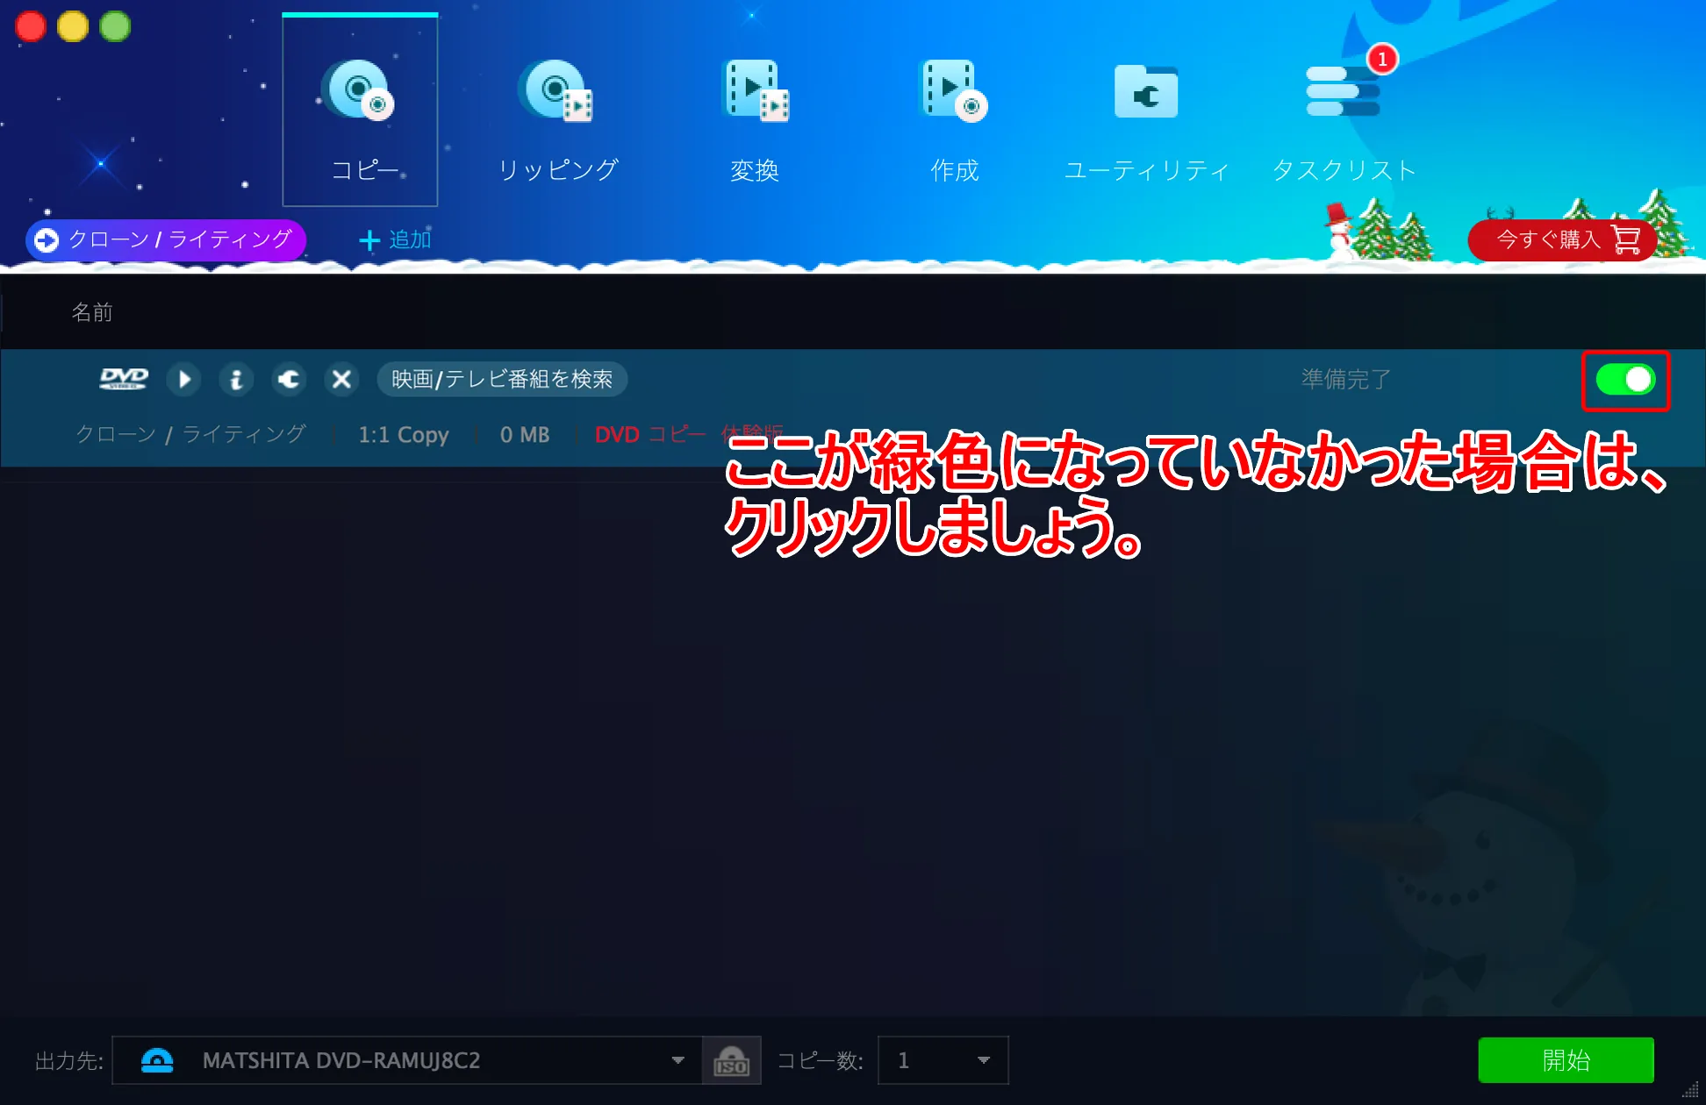Expand the コピー数 copies dropdown

coord(943,1060)
